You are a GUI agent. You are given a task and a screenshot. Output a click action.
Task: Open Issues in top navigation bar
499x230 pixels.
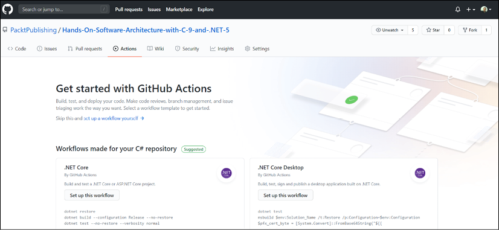coord(154,10)
